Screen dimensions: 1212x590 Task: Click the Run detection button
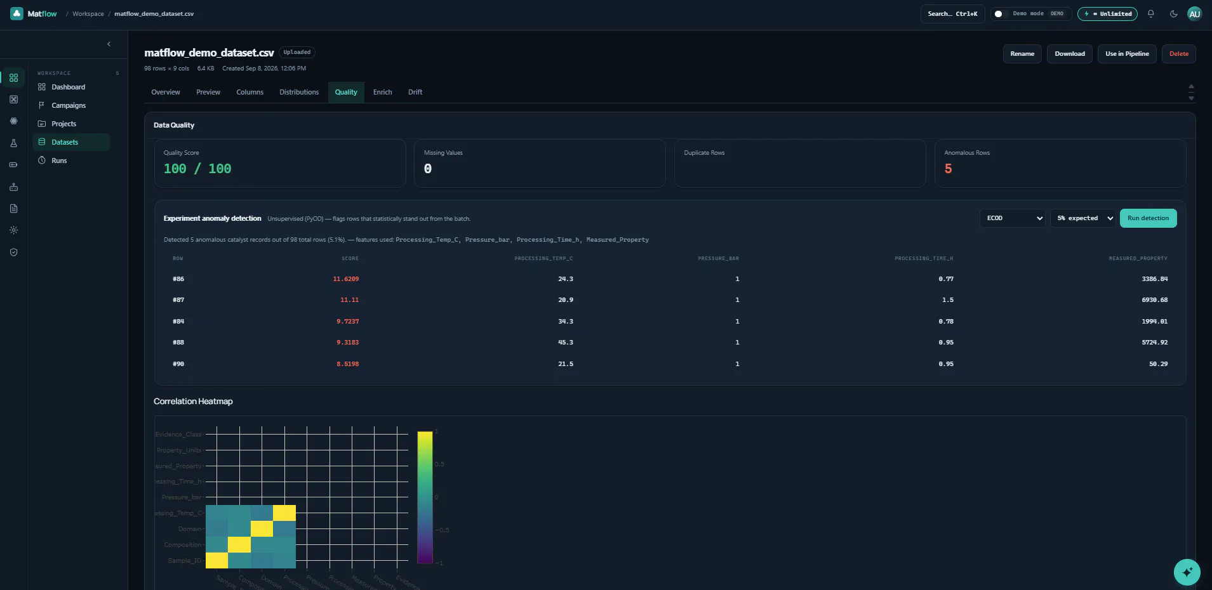pos(1148,218)
